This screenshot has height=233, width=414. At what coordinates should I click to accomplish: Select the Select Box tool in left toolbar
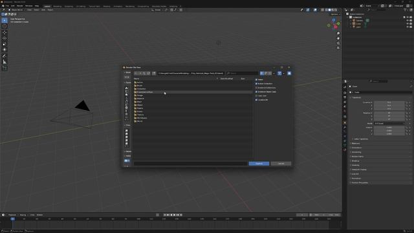click(5, 20)
